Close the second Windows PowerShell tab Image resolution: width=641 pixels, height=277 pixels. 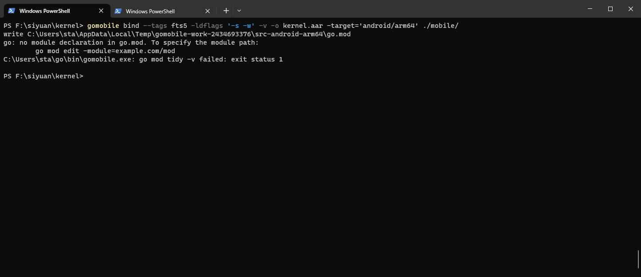click(x=207, y=10)
